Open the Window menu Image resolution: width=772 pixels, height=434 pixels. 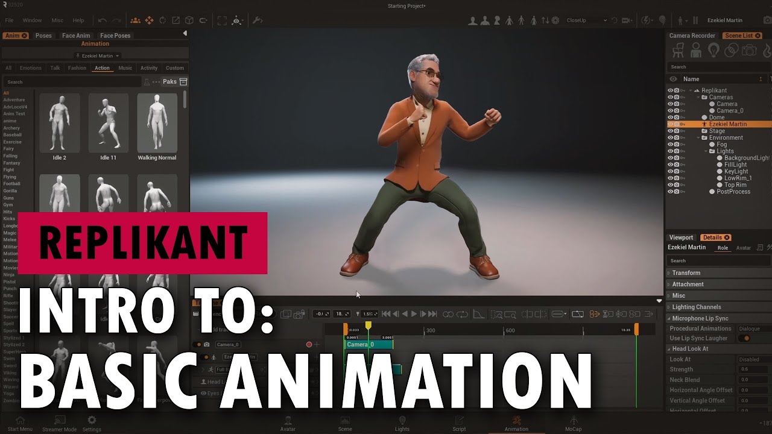(x=32, y=20)
